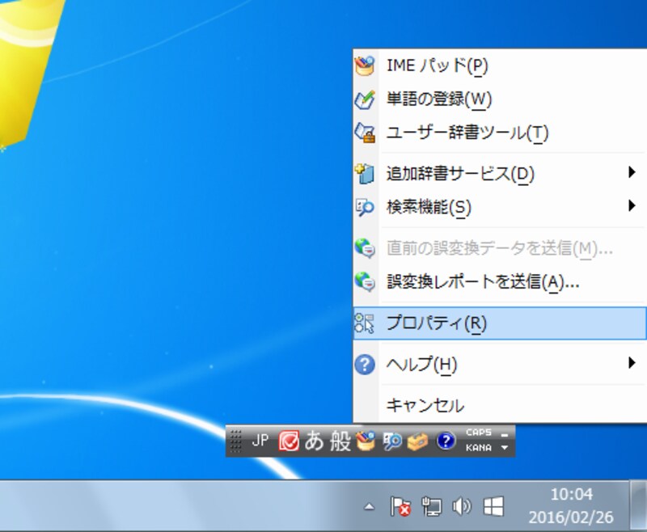The height and width of the screenshot is (532, 647).
Task: Toggle the KANA indicator on the language bar
Action: pos(477,447)
